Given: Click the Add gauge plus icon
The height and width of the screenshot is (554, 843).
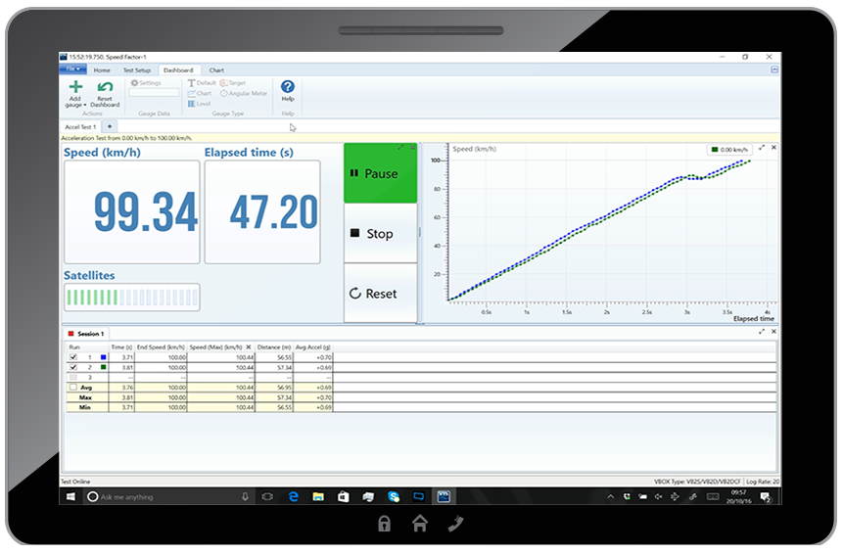Looking at the screenshot, I should tap(75, 88).
